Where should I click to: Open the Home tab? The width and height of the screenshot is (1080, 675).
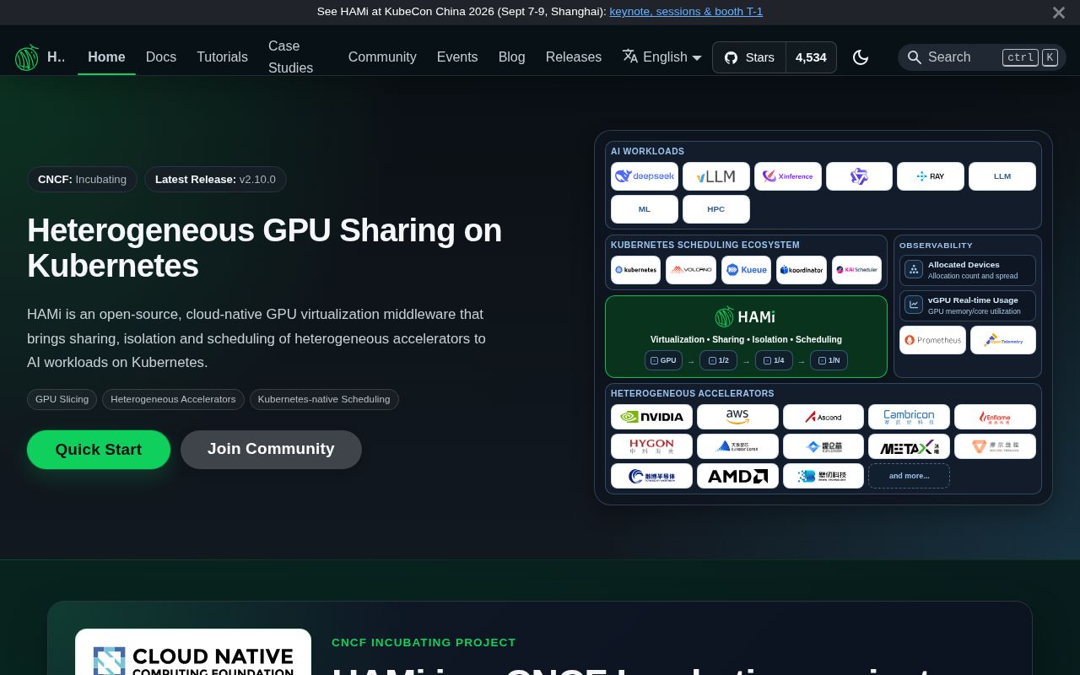106,57
